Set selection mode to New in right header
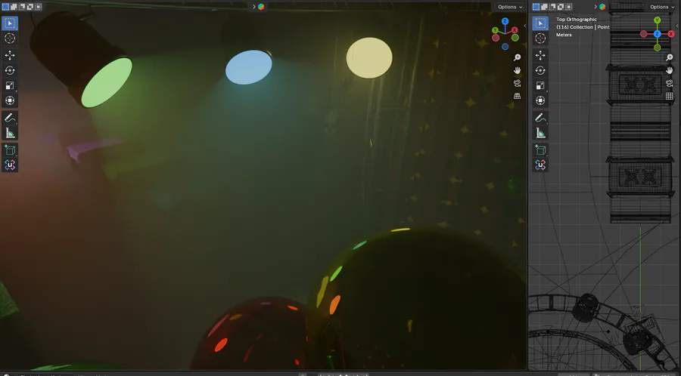Image resolution: width=681 pixels, height=376 pixels. [536, 7]
